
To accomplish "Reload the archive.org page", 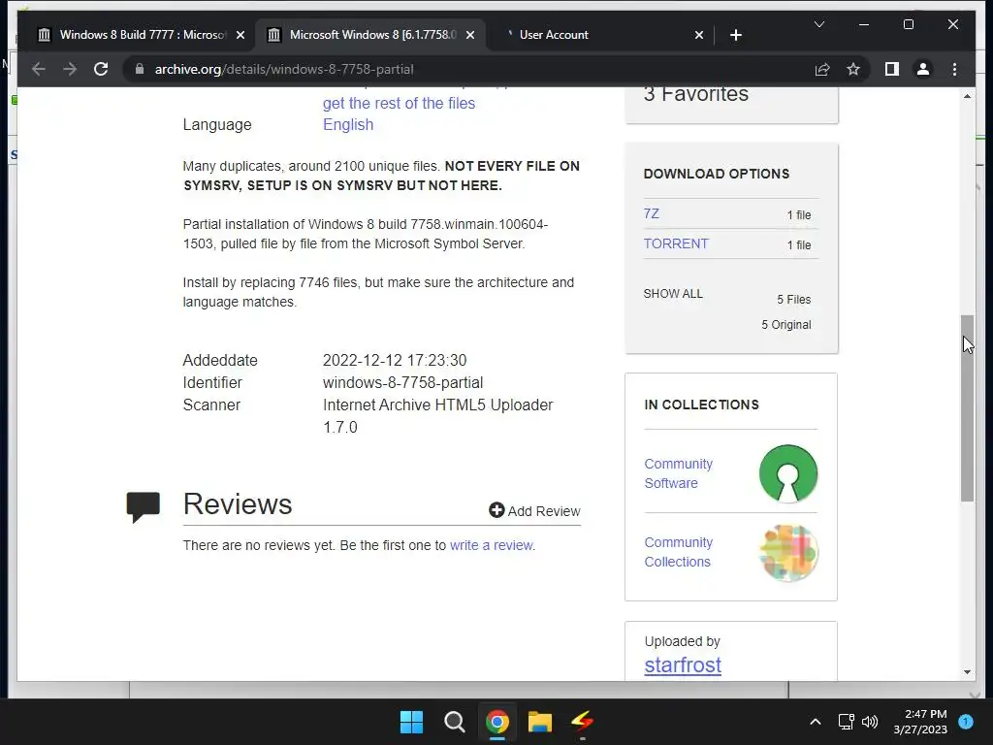I will pyautogui.click(x=101, y=69).
